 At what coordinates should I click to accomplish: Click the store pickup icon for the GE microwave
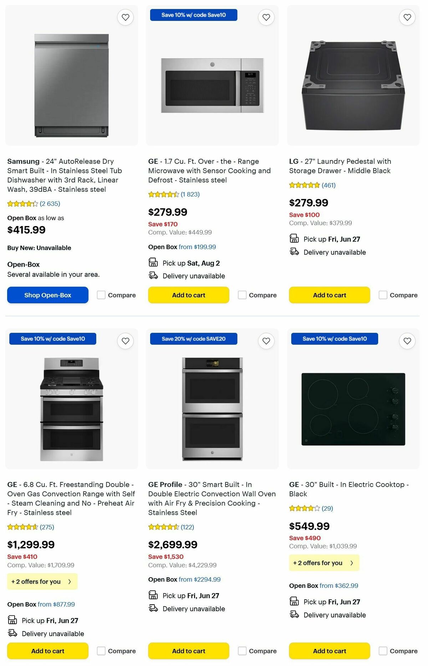pos(153,262)
